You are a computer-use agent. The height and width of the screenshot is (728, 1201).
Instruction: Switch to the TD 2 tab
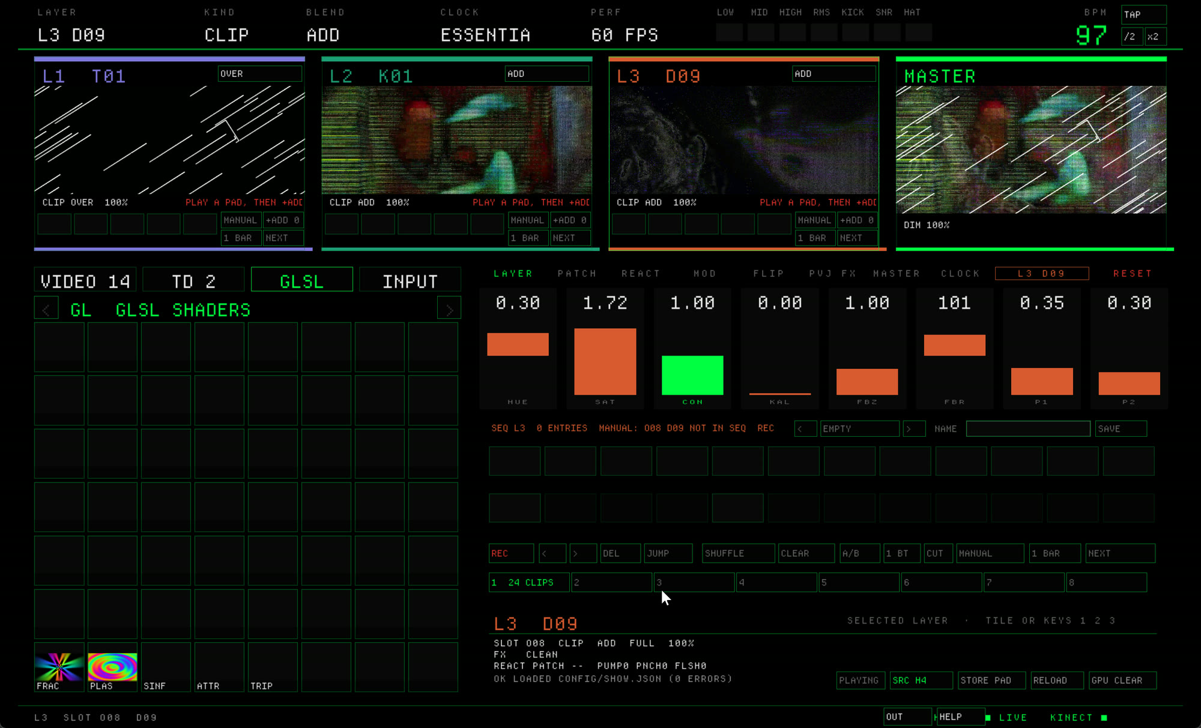tap(193, 281)
